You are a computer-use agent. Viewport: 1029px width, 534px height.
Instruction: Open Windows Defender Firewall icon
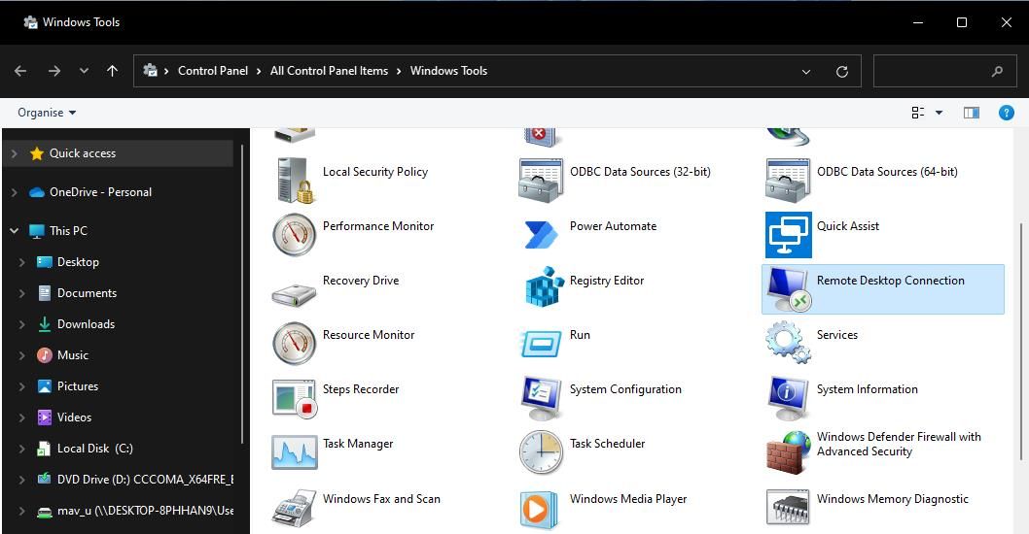click(788, 451)
